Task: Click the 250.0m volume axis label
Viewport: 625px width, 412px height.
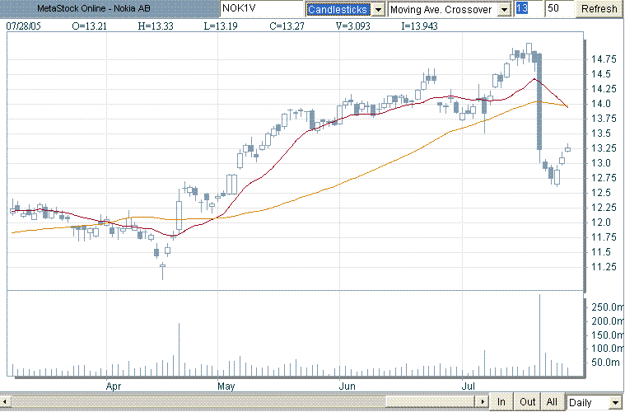Action: [608, 307]
